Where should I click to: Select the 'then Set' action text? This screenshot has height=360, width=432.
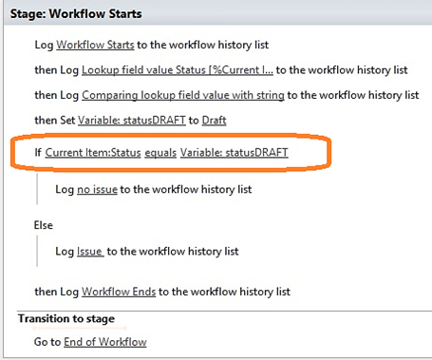[x=55, y=120]
